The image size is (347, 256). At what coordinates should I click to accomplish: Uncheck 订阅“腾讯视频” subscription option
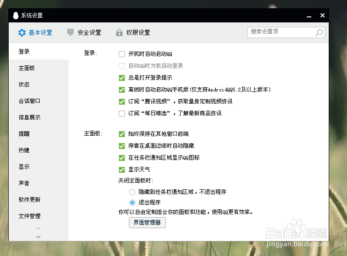pos(122,101)
